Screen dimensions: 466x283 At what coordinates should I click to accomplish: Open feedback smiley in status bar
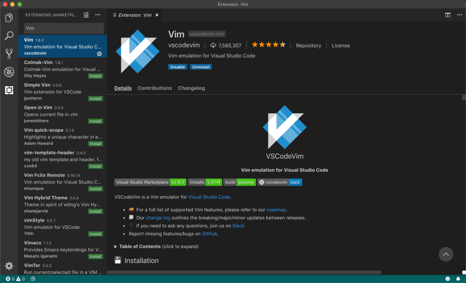pos(447,279)
